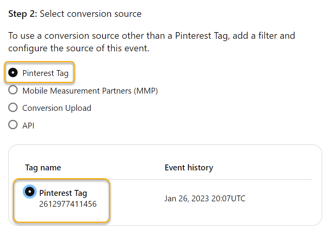Click the Pinterest Tag source label text
The width and height of the screenshot is (332, 235).
pyautogui.click(x=45, y=73)
